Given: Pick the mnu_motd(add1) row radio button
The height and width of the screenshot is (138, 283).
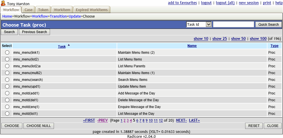Looking at the screenshot, I should pyautogui.click(x=7, y=93).
